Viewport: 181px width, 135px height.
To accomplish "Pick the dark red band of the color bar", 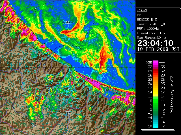I will [156, 71].
